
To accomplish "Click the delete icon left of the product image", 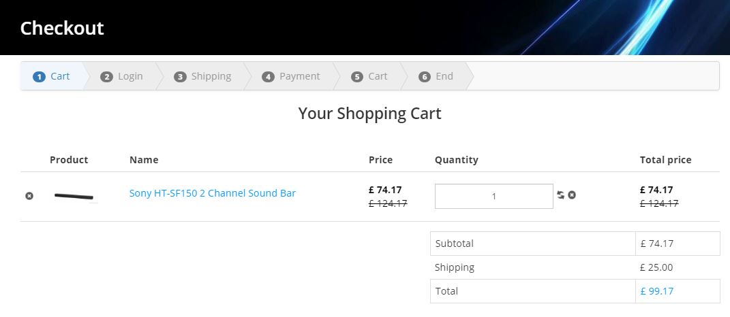I will pos(29,196).
